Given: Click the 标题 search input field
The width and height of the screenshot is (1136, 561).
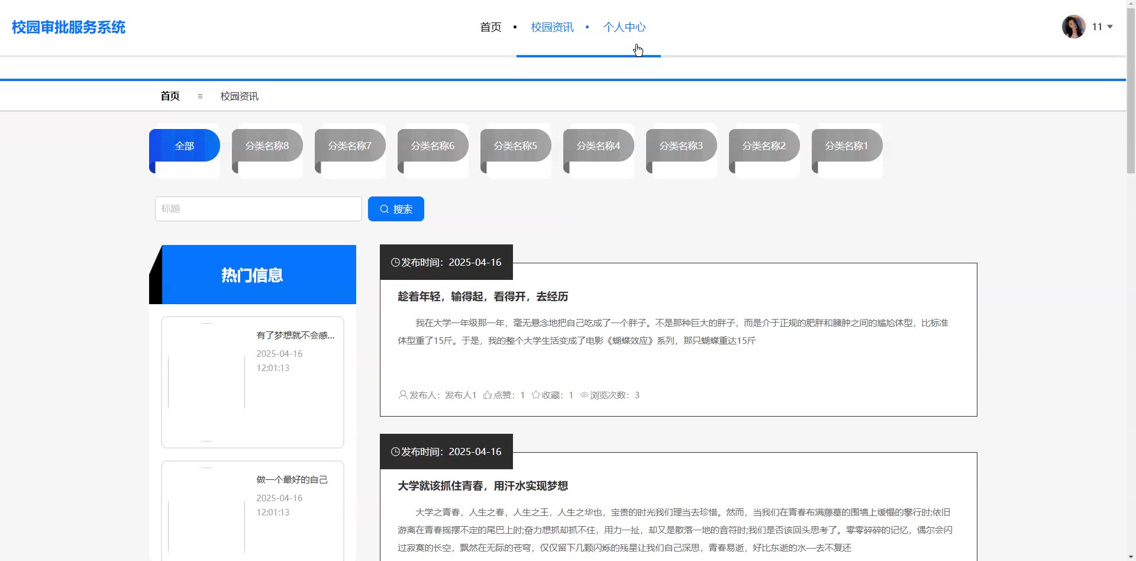Looking at the screenshot, I should [258, 209].
